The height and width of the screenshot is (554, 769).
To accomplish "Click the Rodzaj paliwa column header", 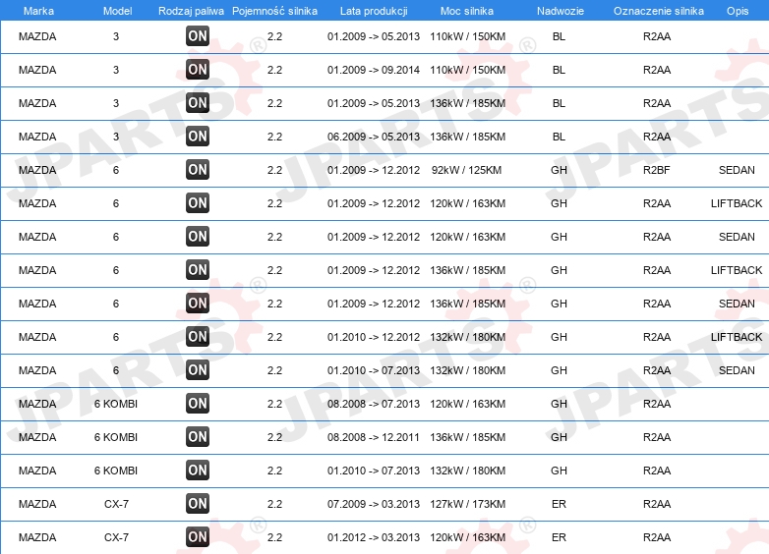I will coord(191,11).
